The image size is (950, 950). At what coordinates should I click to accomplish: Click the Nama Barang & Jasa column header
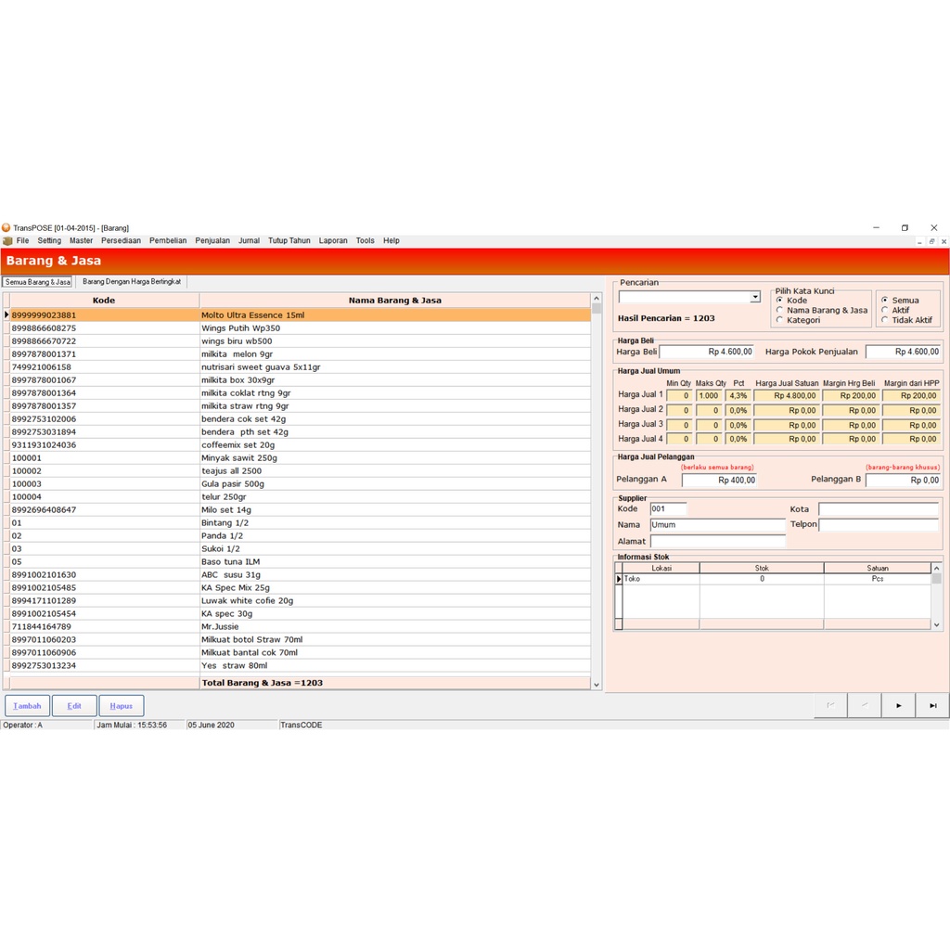(x=395, y=300)
